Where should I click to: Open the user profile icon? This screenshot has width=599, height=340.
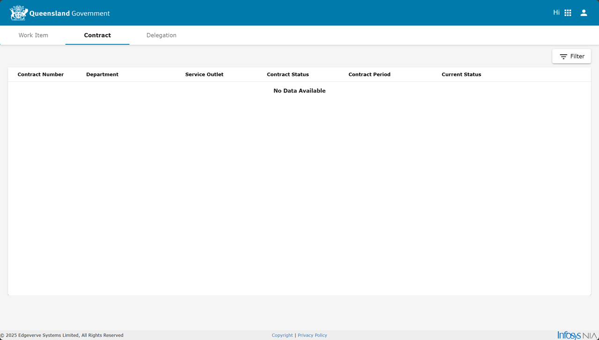584,13
